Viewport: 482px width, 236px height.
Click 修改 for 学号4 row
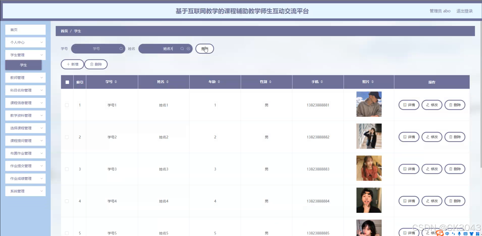[432, 201]
